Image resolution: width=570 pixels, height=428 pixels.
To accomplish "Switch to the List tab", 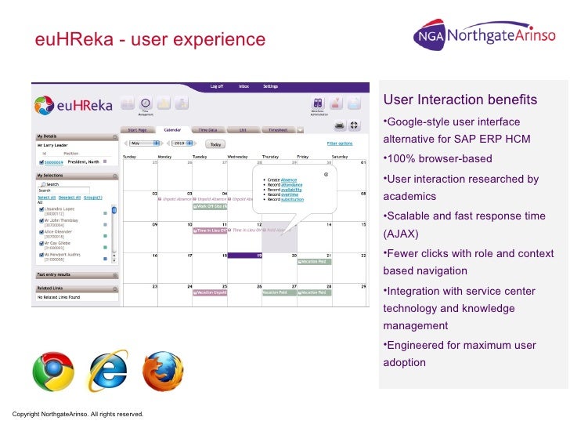I will pos(244,130).
